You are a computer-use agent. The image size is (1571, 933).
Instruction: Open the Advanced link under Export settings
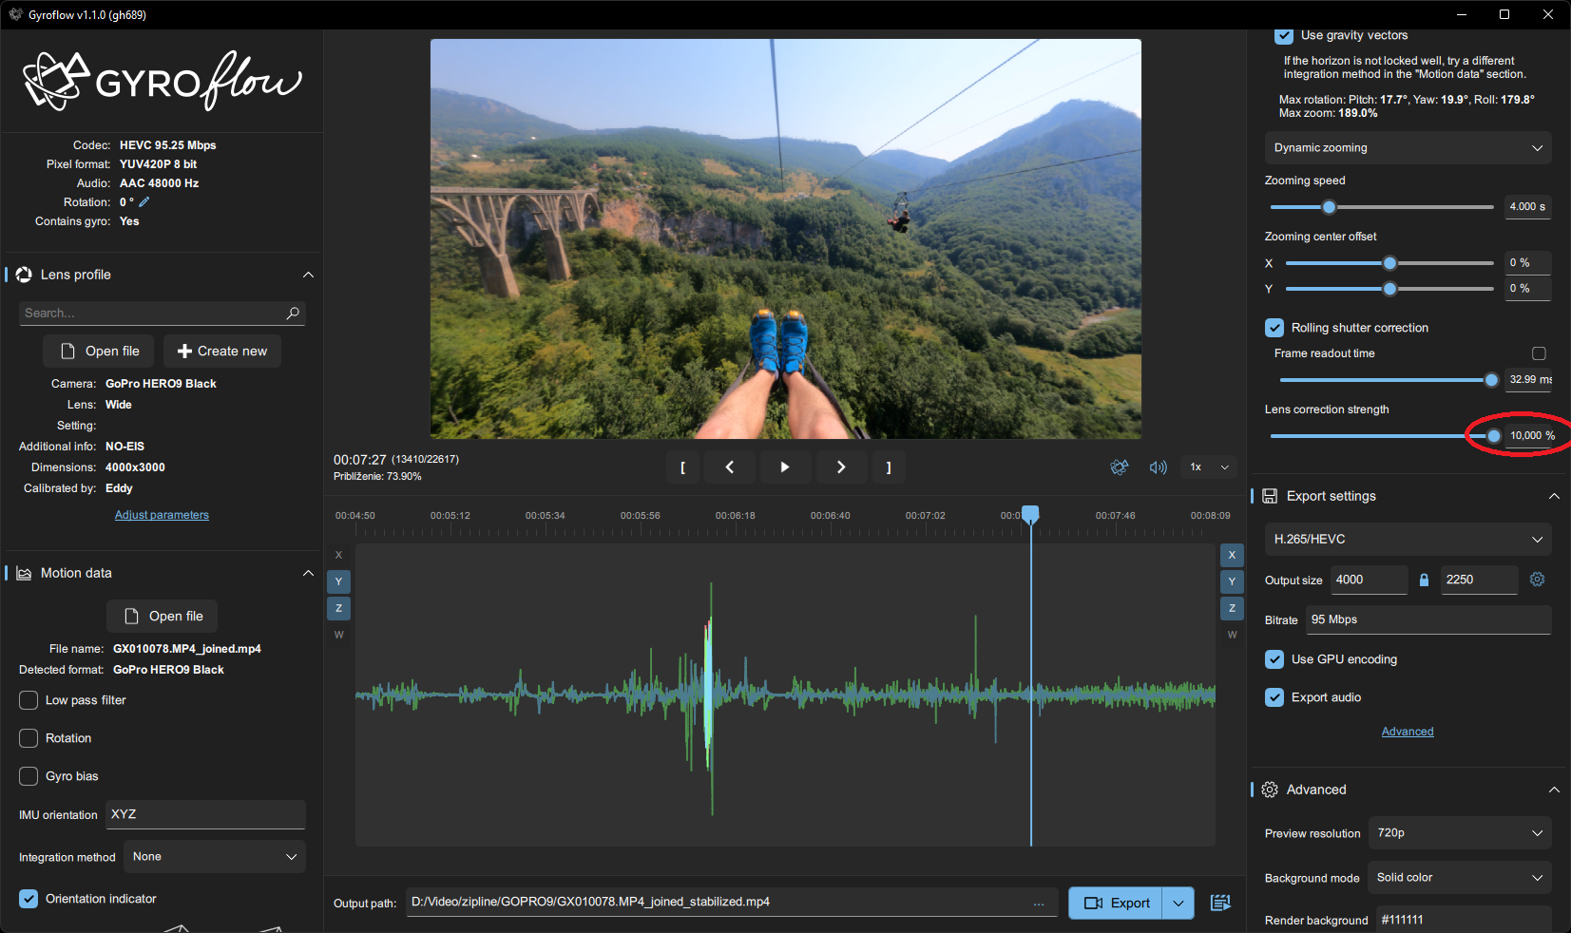[x=1408, y=731]
